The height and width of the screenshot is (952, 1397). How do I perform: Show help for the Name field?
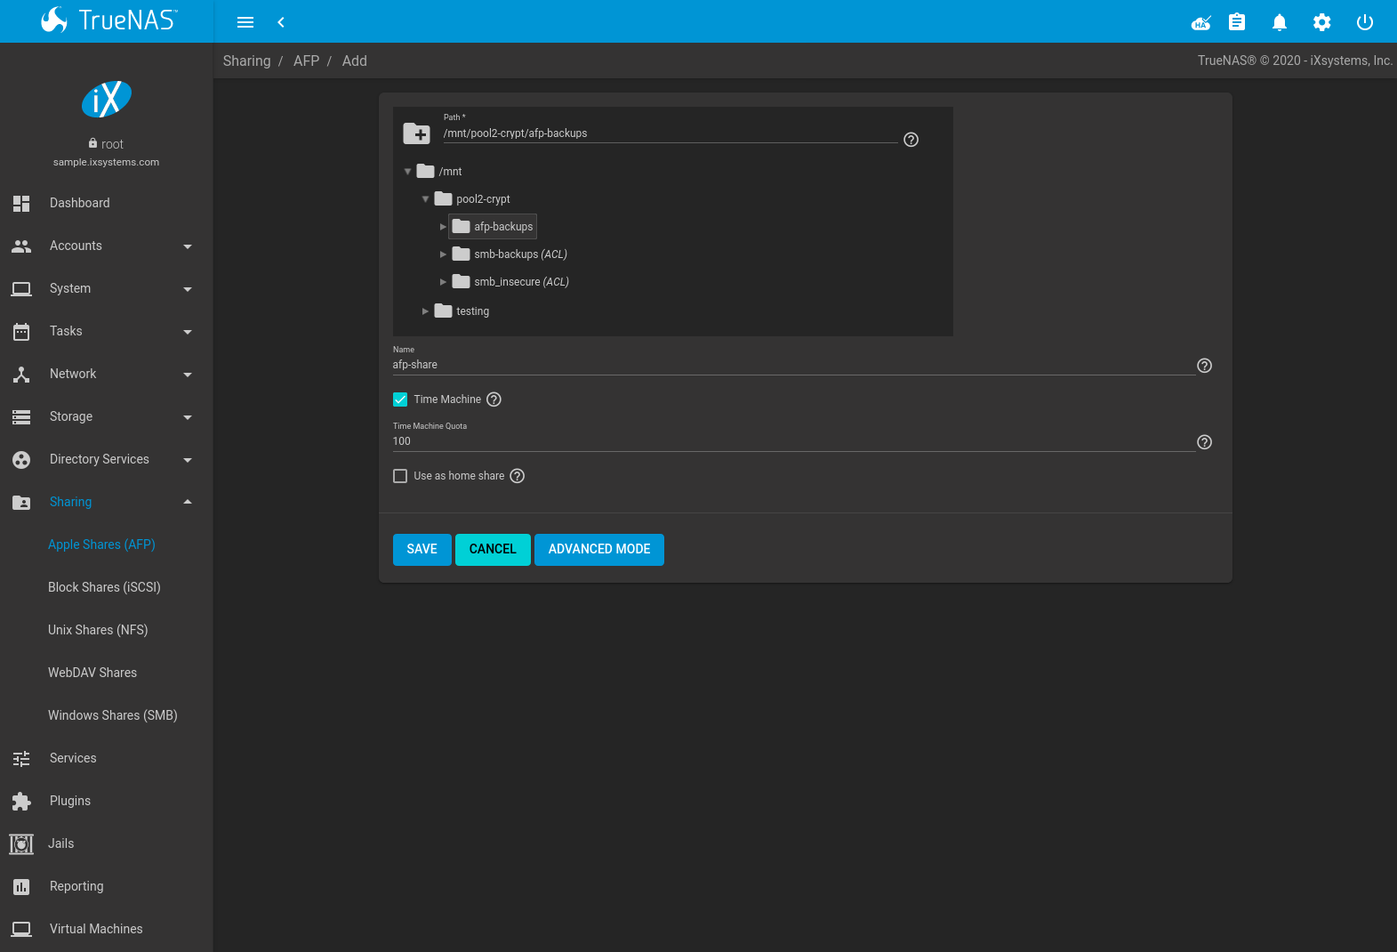tap(1204, 366)
